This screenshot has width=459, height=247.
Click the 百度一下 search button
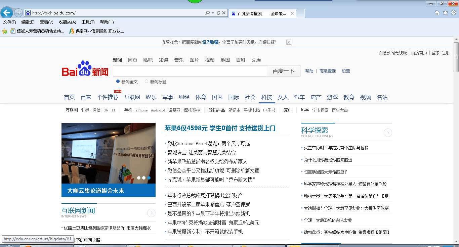tap(284, 71)
